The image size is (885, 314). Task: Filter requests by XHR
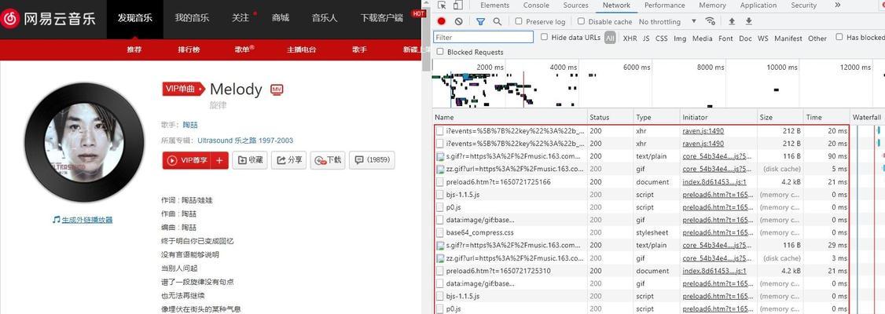630,38
